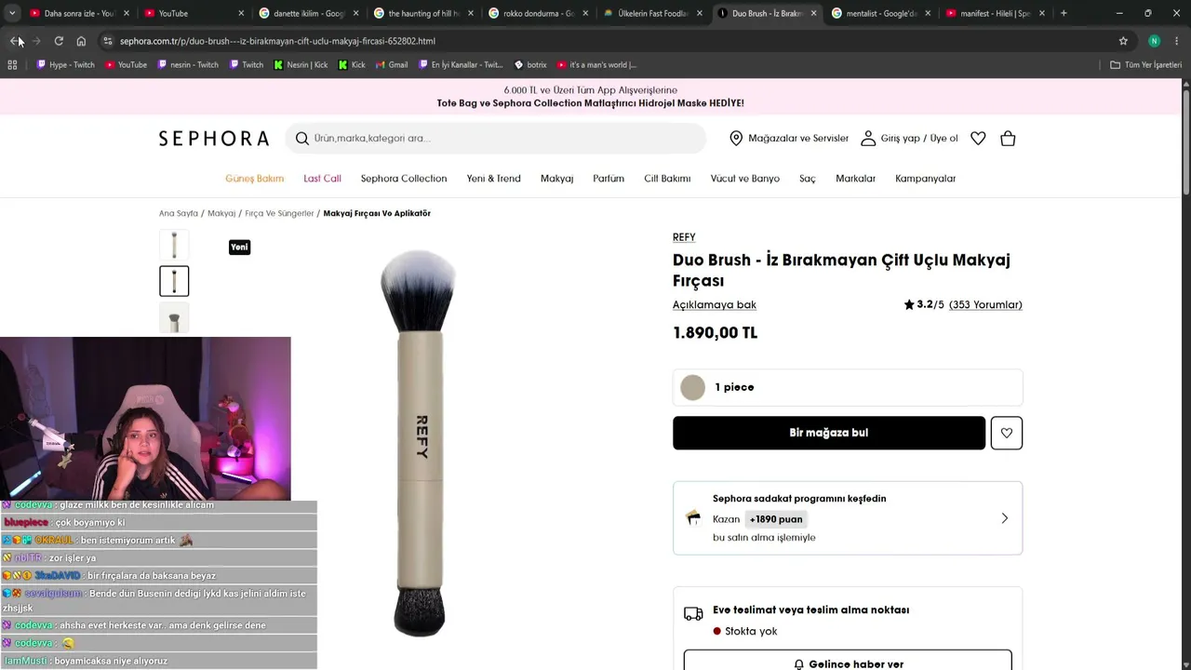Open the 'Cilt Bakımı' menu

click(667, 179)
